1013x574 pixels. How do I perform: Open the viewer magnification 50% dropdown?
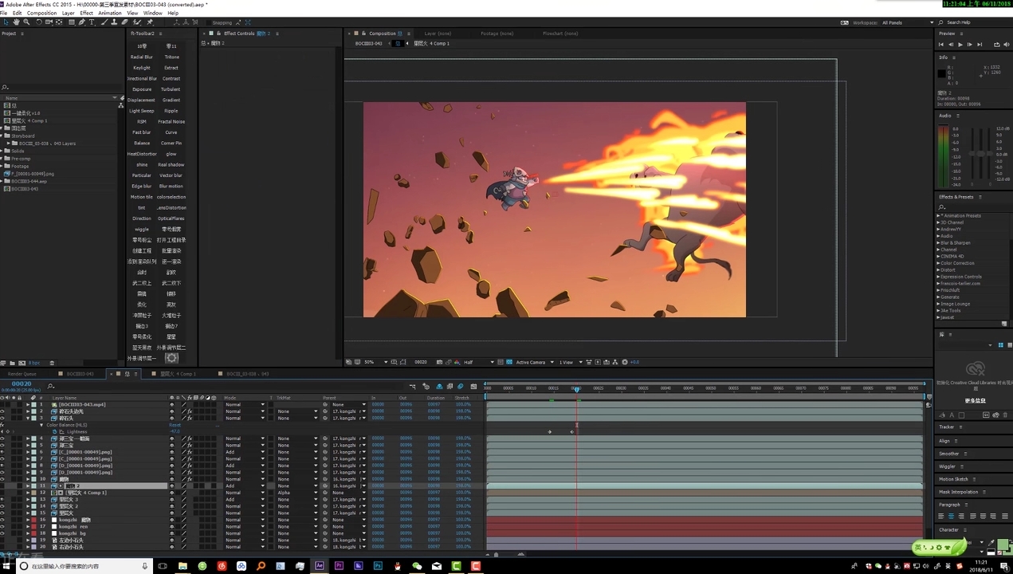pos(376,362)
